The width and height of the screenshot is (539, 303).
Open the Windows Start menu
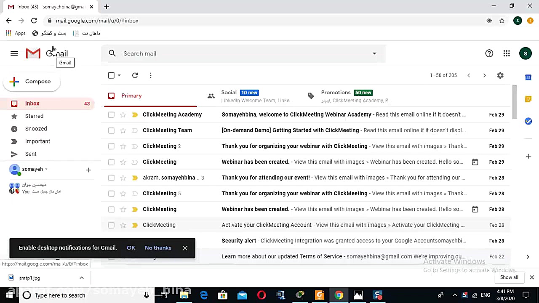point(9,295)
